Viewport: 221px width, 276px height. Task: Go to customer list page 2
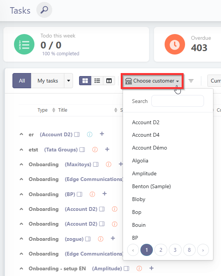click(x=161, y=250)
